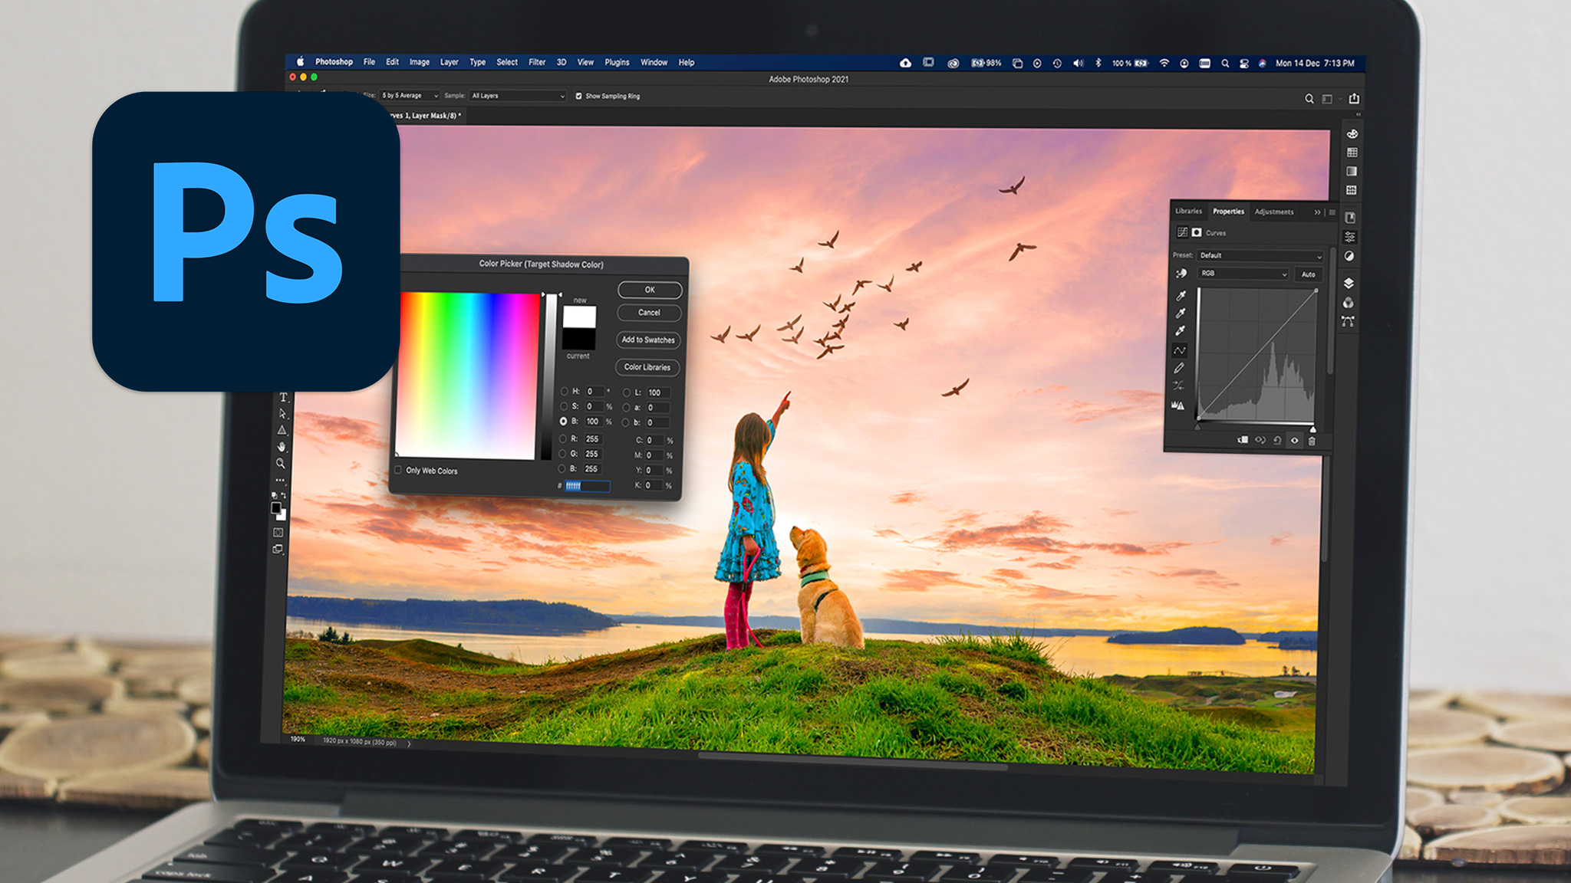
Task: Open the Sample All Layers dropdown
Action: 518,96
